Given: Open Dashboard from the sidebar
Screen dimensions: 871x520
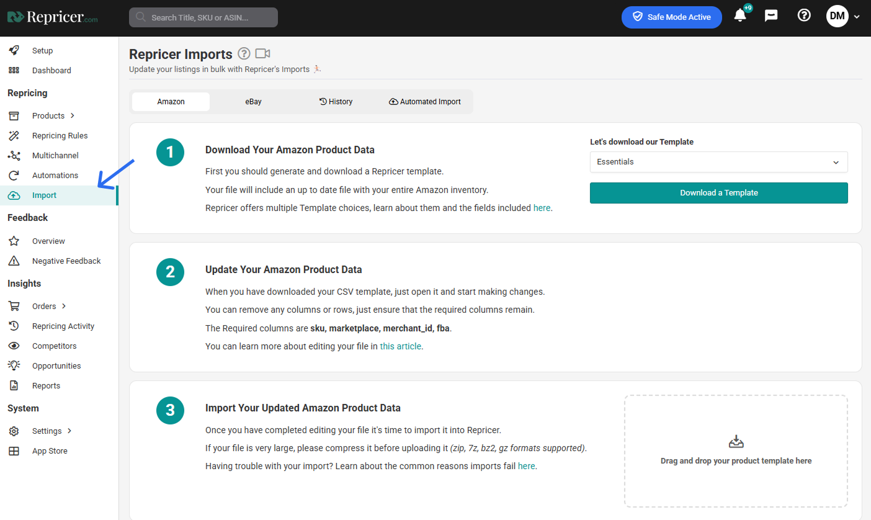Looking at the screenshot, I should click(x=51, y=70).
